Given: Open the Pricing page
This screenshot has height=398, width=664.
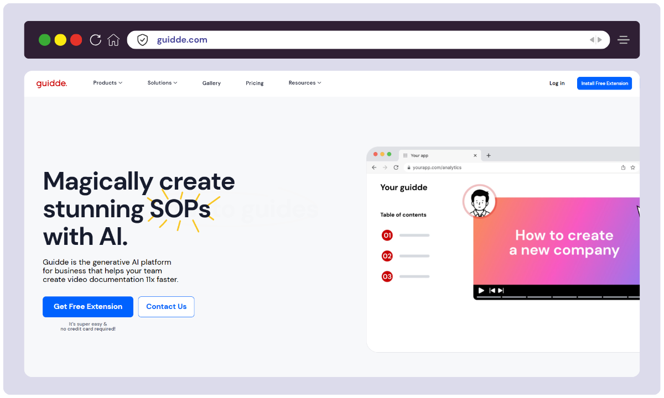Looking at the screenshot, I should pos(255,83).
